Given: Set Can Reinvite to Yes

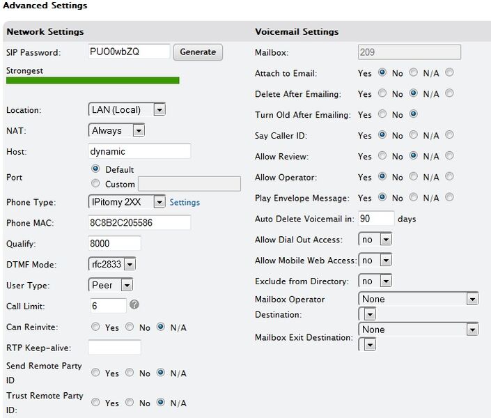Looking at the screenshot, I should pos(96,327).
